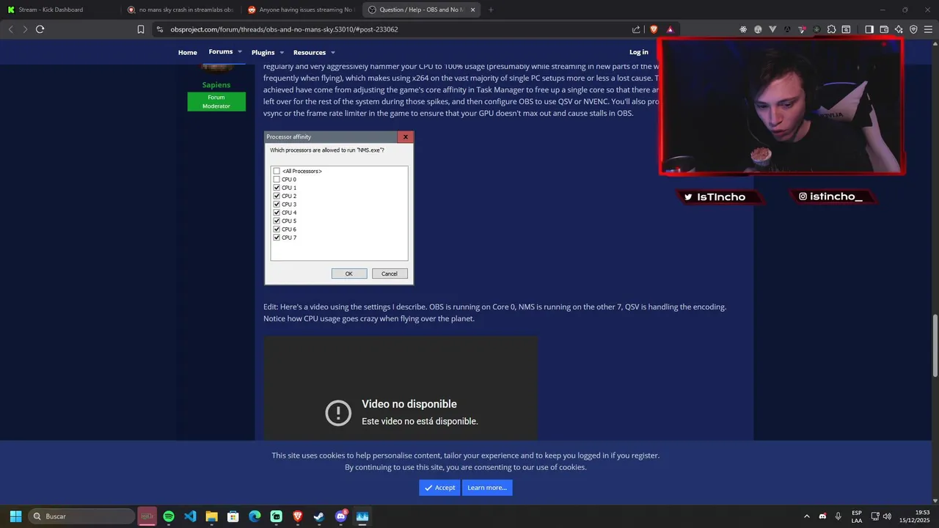Open the Forums menu item
This screenshot has width=939, height=528.
pyautogui.click(x=220, y=51)
